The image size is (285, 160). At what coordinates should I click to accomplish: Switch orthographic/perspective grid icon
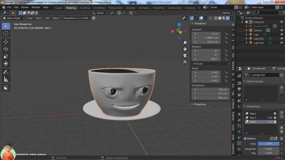pos(185,62)
